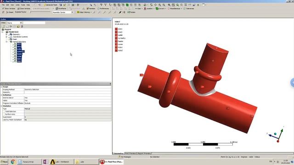
Task: Select the Zoom tool
Action: pos(159,5)
